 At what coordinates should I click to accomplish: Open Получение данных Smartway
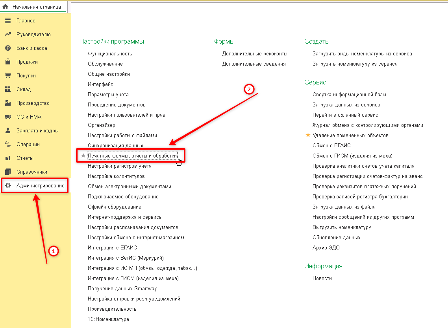pyautogui.click(x=122, y=289)
